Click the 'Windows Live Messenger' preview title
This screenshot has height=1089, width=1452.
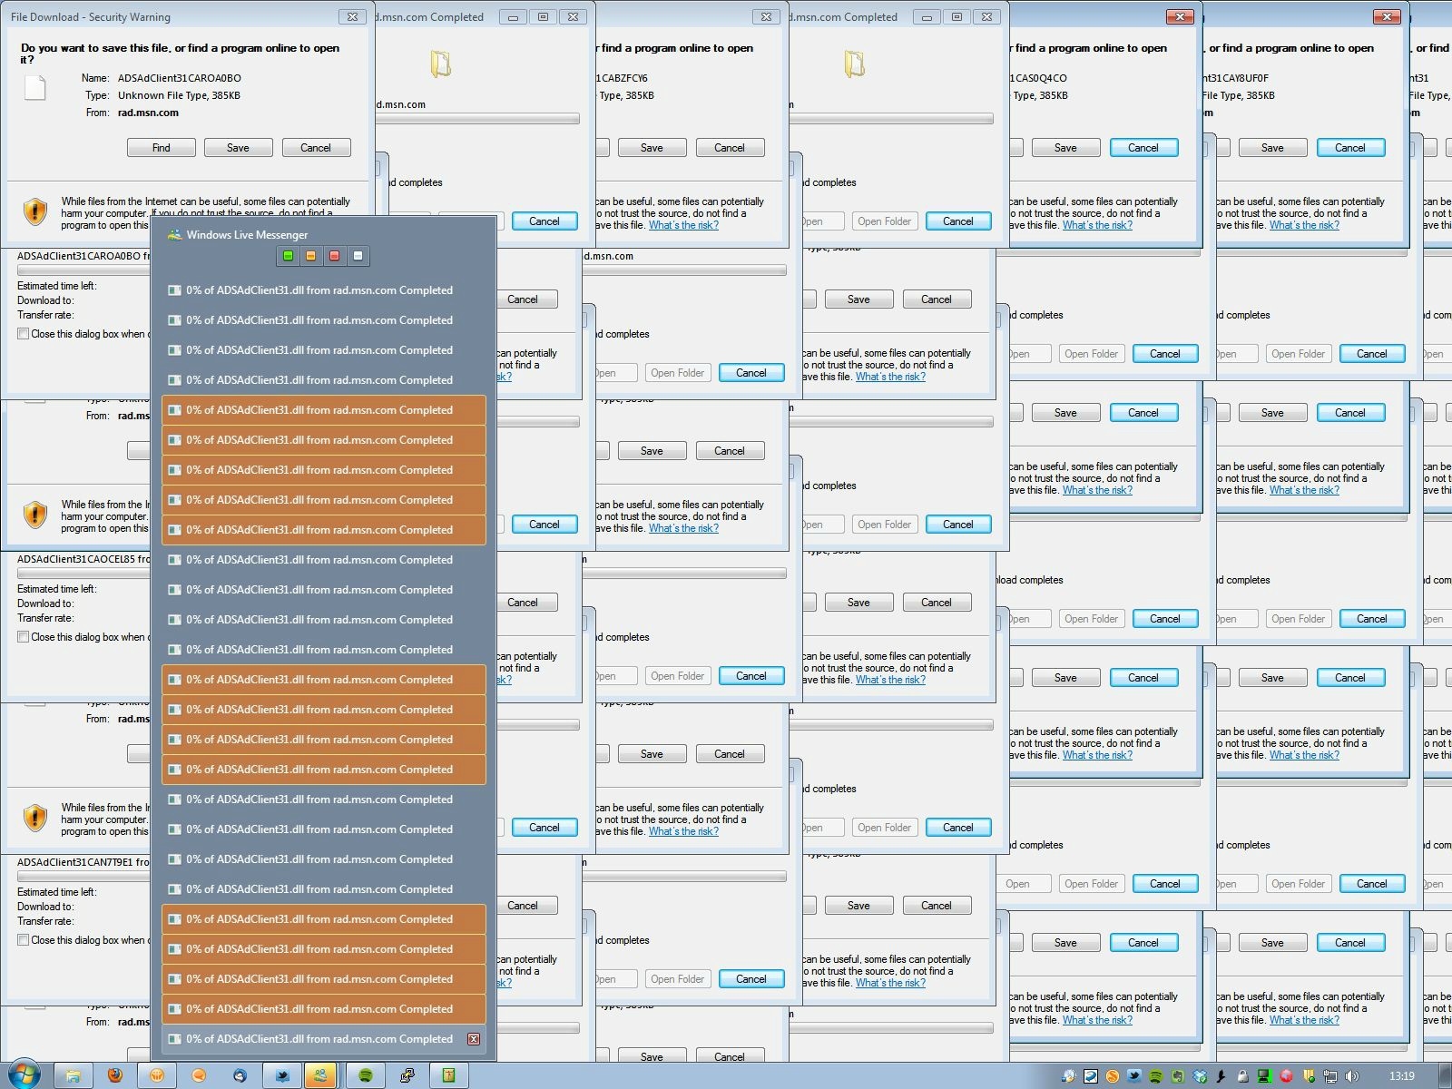point(247,235)
